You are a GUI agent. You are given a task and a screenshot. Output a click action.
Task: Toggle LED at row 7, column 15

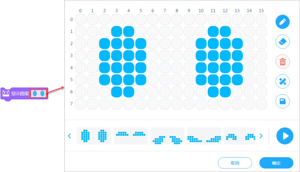(x=261, y=104)
